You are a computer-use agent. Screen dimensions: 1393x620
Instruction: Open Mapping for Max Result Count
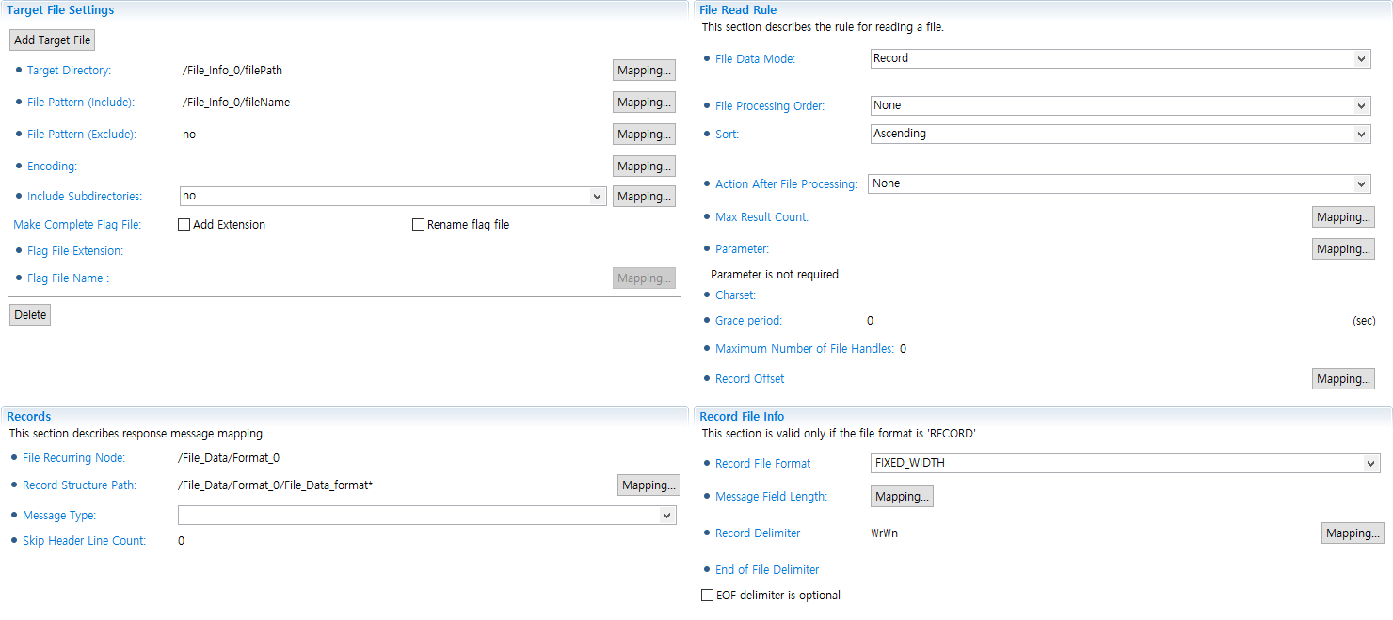point(1343,217)
